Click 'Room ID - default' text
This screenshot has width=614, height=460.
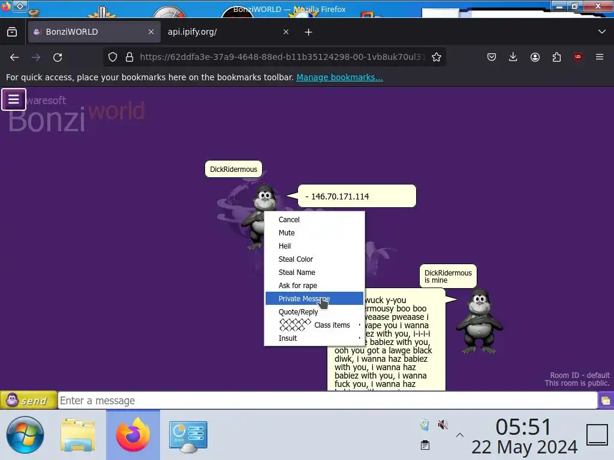coord(580,375)
